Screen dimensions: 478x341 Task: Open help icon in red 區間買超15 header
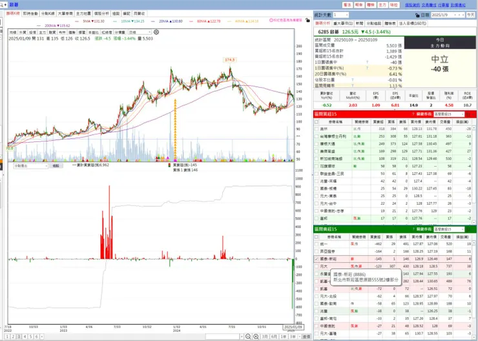coord(413,114)
